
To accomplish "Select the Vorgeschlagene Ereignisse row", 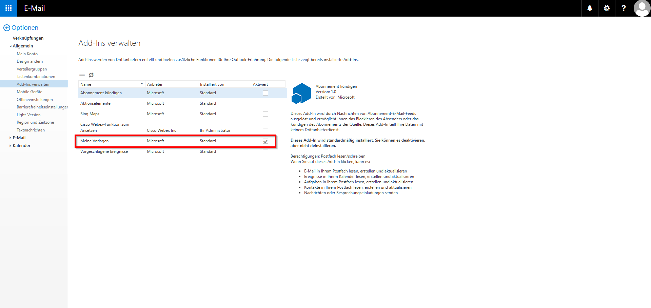I will pyautogui.click(x=104, y=151).
